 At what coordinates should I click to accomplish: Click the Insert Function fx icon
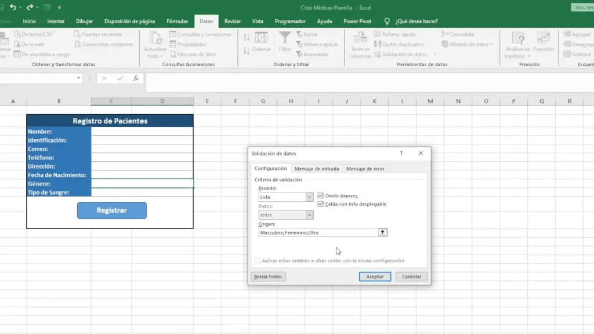(x=136, y=78)
